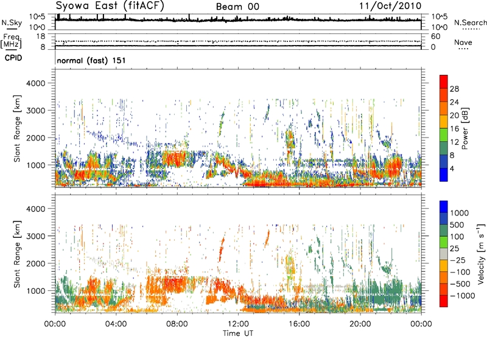
Task: Pick the gray segment of the Velocity colorbar
Action: (444, 254)
